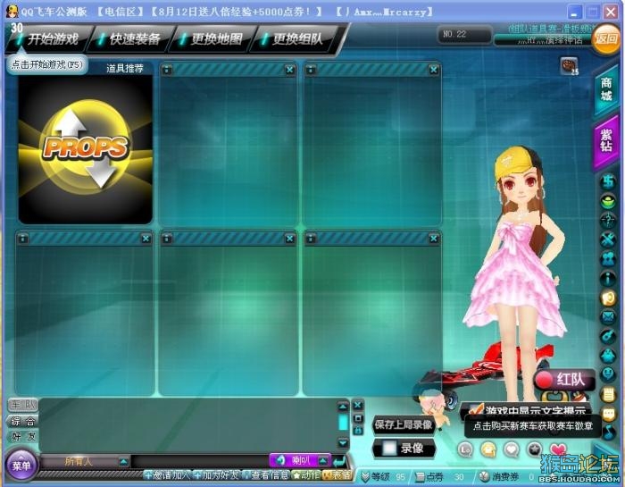Click the yellow list notes icon in sidebar
Viewport: 625px width, 487px height.
608,395
